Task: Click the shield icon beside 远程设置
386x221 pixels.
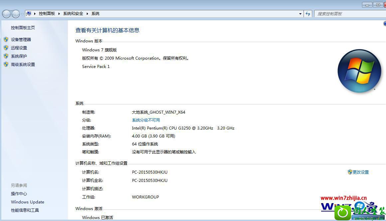Action: point(6,48)
